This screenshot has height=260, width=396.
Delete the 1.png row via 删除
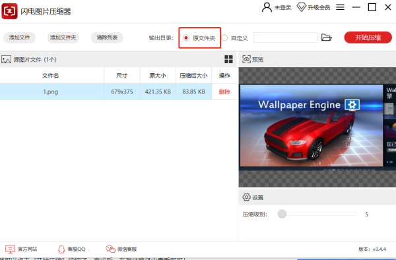coord(224,91)
